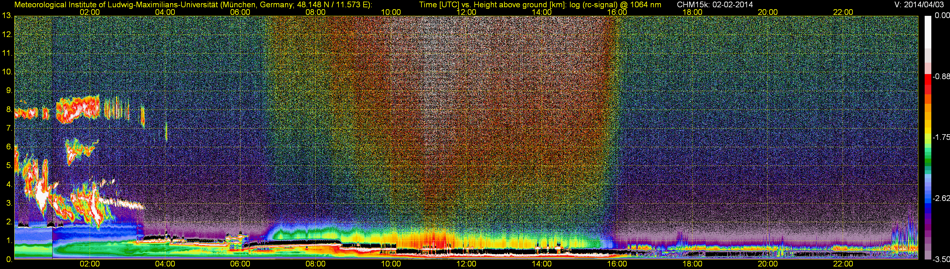Pick the yellow segment of the color bar

[928, 130]
